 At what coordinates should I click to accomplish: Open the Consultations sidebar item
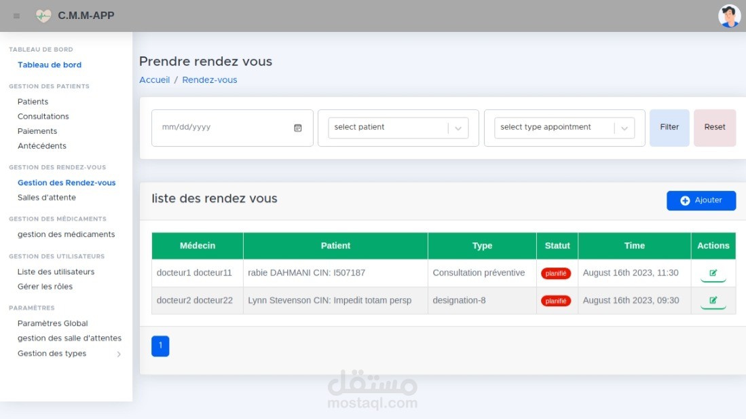(x=43, y=116)
